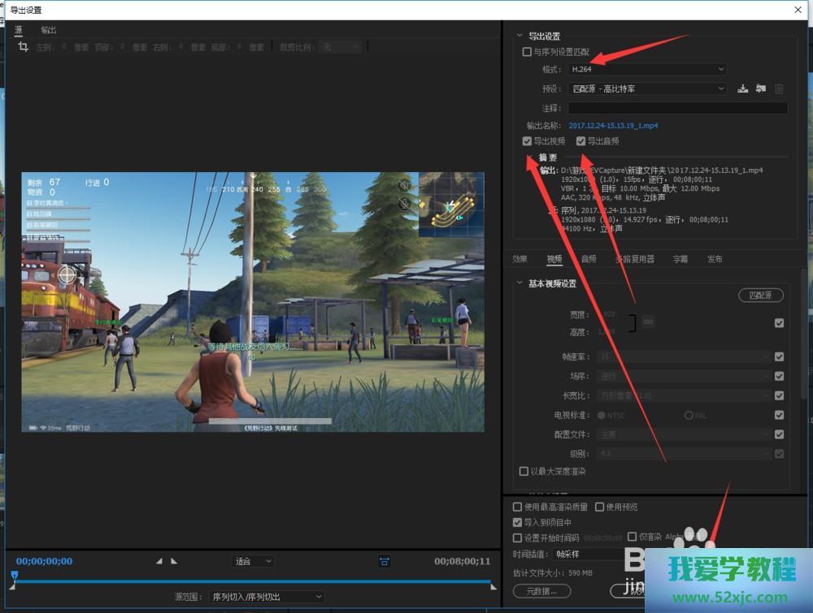Click the save preset icon

[742, 89]
